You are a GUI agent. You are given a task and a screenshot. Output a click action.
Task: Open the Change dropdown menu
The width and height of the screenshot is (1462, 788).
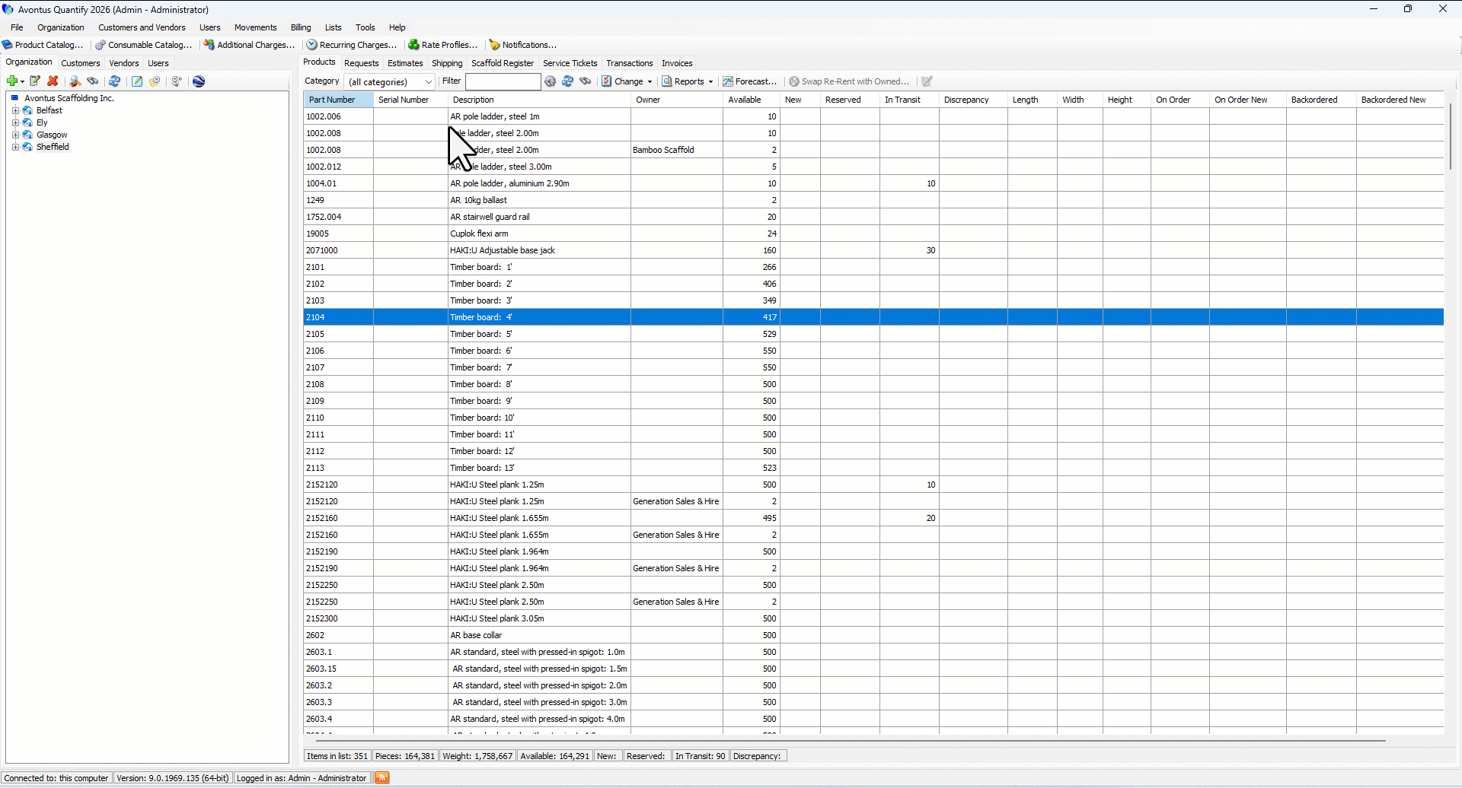point(627,81)
